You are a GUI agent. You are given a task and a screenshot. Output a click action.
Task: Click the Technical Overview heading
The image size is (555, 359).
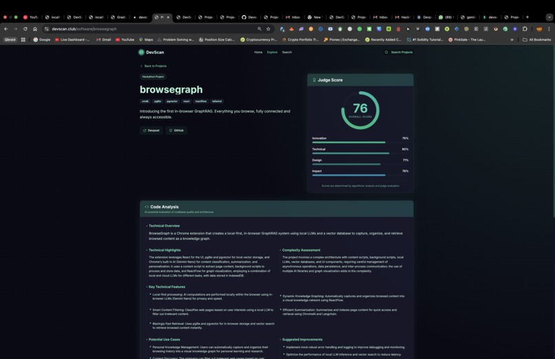point(165,225)
